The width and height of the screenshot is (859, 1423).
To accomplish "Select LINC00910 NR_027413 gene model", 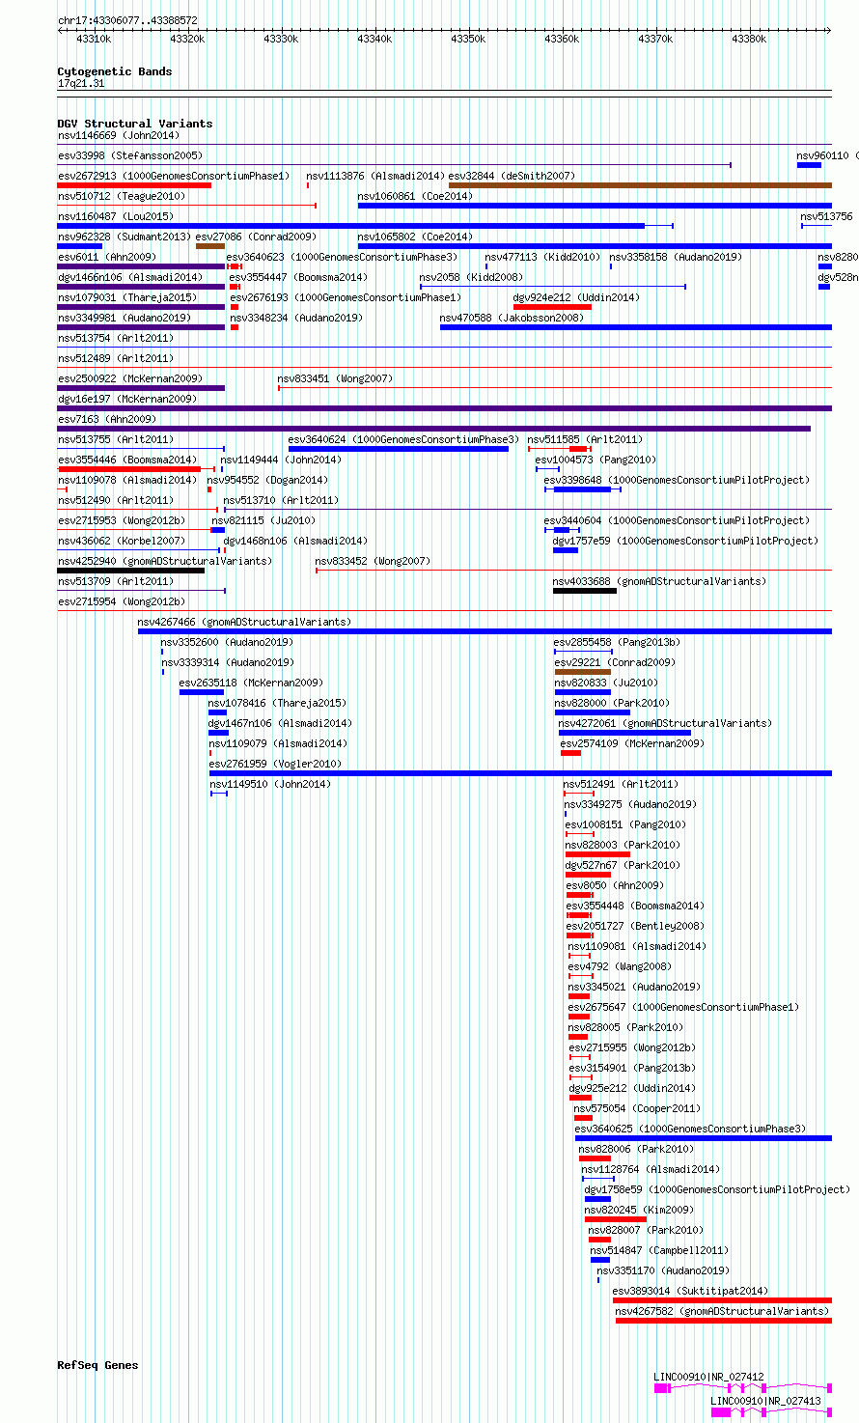I will (x=771, y=1412).
